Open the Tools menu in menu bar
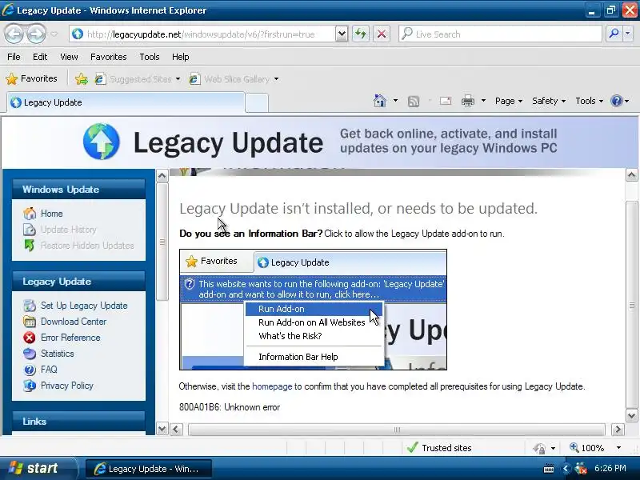640x480 pixels. click(x=150, y=57)
